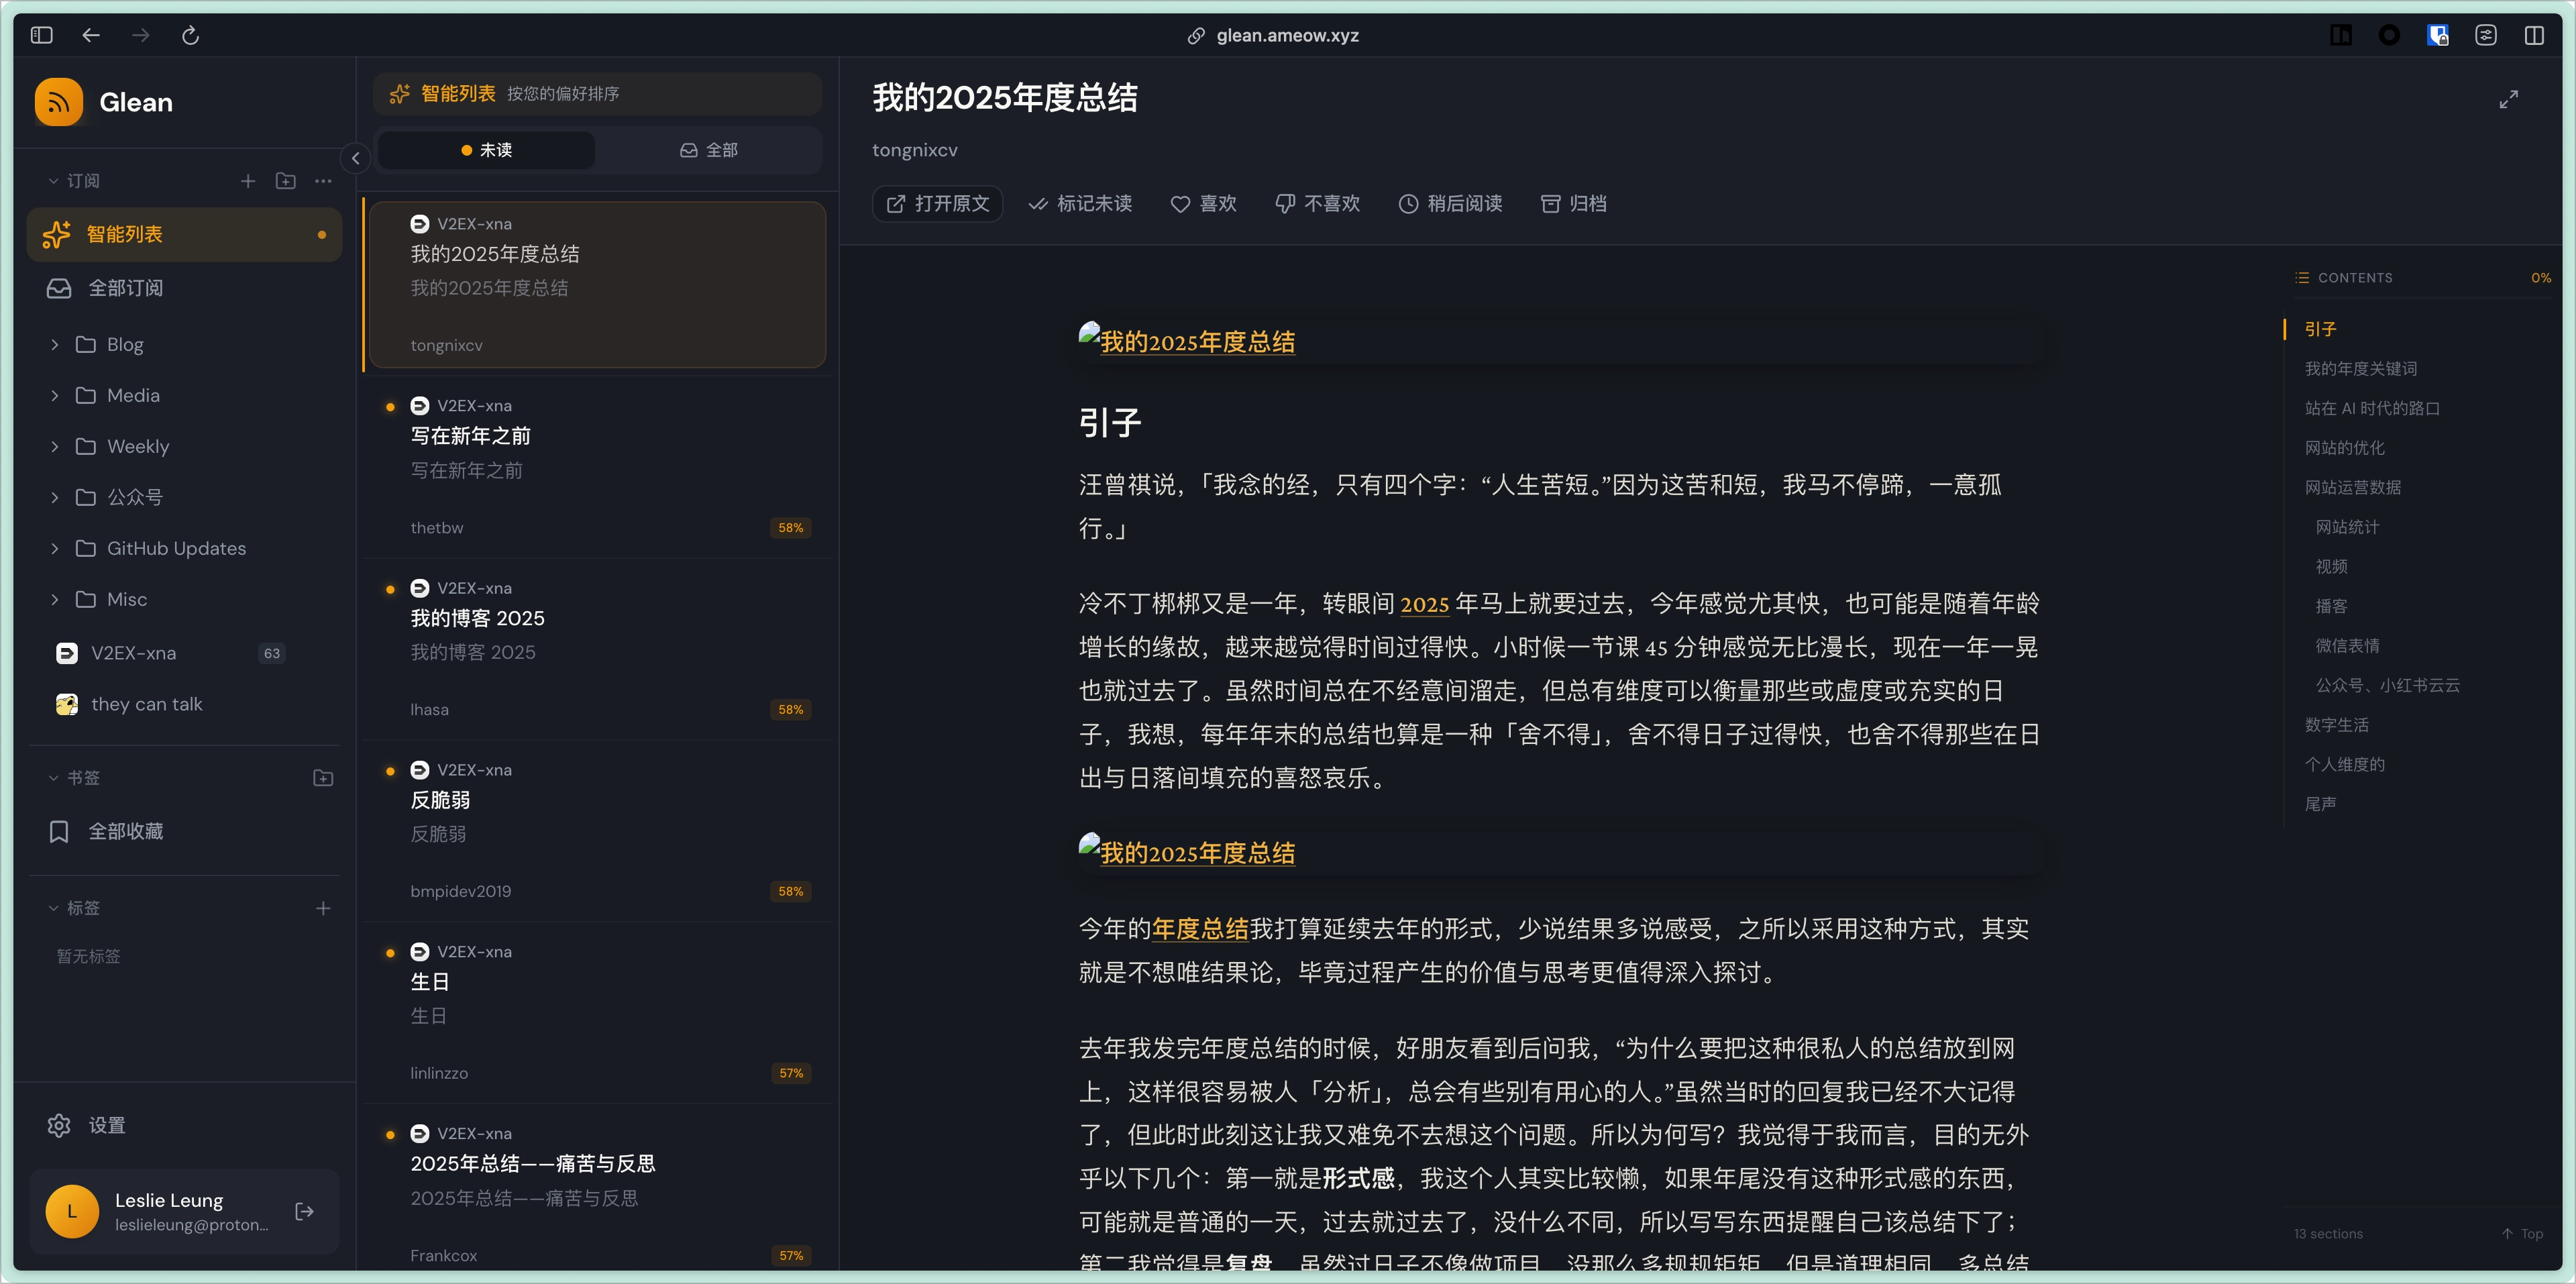The width and height of the screenshot is (2576, 1284).
Task: Open the subscriptions more options ellipsis
Action: (323, 181)
